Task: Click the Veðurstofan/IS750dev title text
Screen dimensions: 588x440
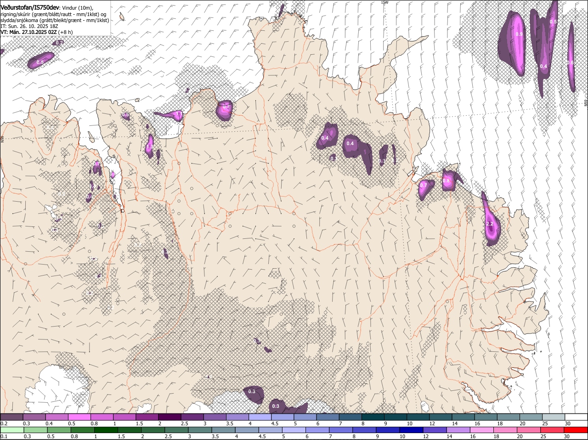Action: (x=30, y=8)
